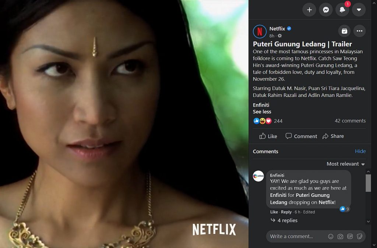This screenshot has height=248, width=377.
Task: Open the 244 reactions count
Action: (278, 121)
